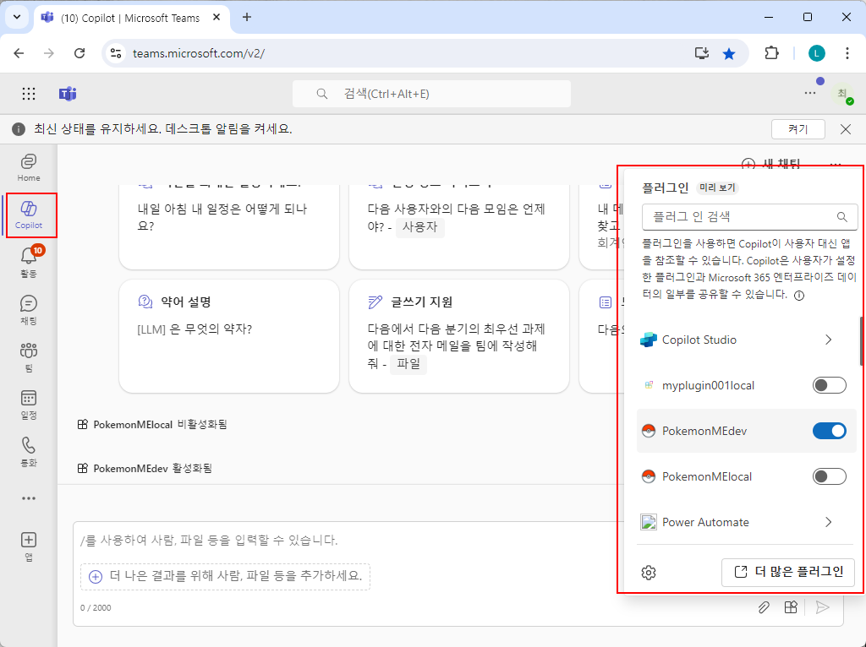The width and height of the screenshot is (866, 647).
Task: Reload the page in the browser
Action: pyautogui.click(x=79, y=53)
